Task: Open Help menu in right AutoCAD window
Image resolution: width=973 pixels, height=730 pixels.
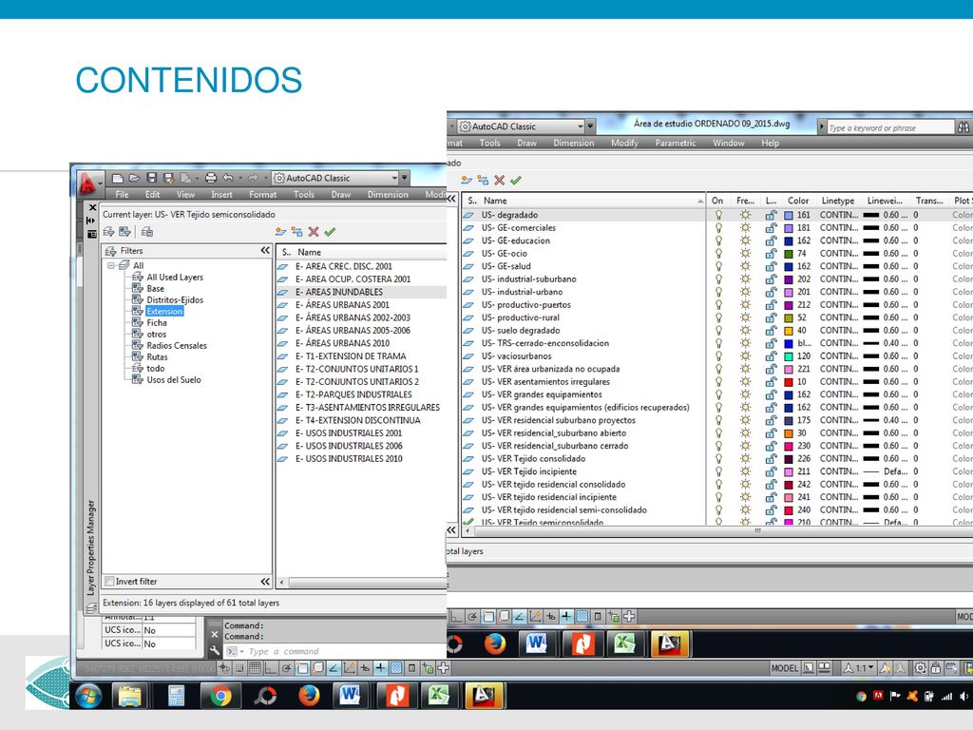Action: (770, 143)
